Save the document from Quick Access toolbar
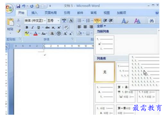Viewport: 164px width, 116px height. 18,6
